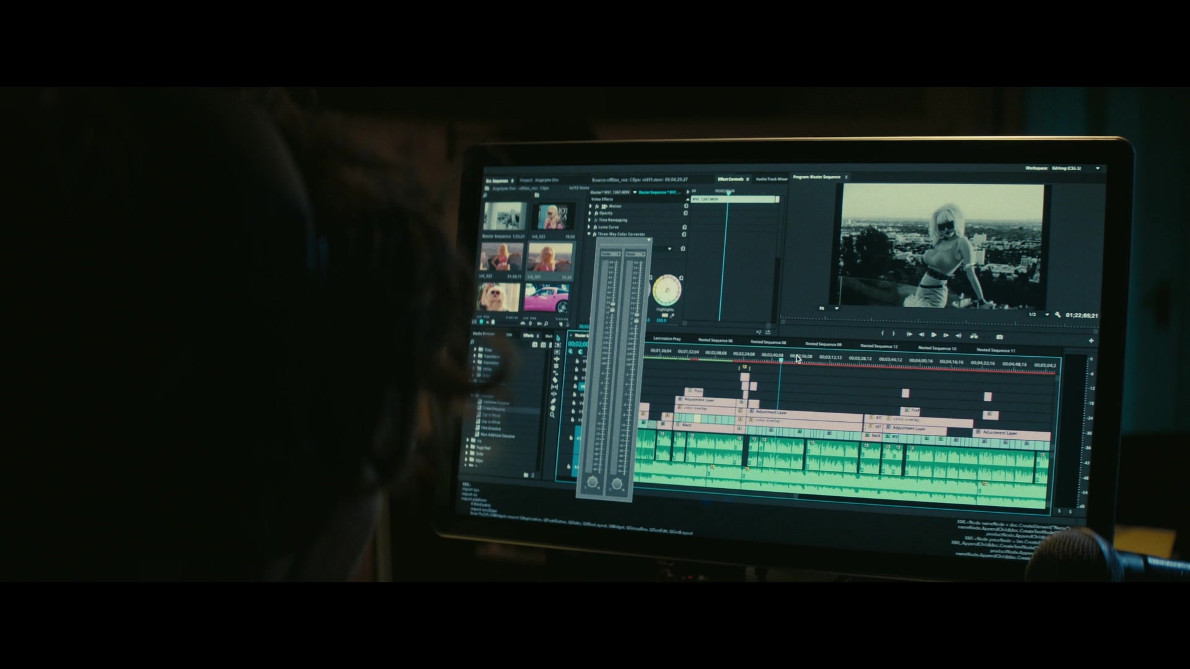Viewport: 1190px width, 669px height.
Task: Expand the Opacity effect properties
Action: pyautogui.click(x=589, y=213)
